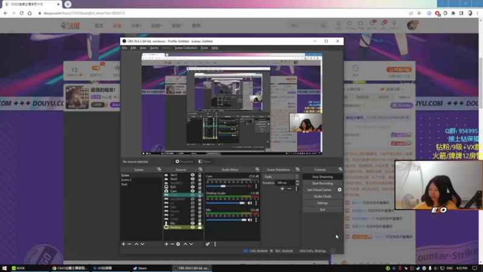This screenshot has width=483, height=272.
Task: Open Cam audio channel options menu
Action: click(x=256, y=186)
